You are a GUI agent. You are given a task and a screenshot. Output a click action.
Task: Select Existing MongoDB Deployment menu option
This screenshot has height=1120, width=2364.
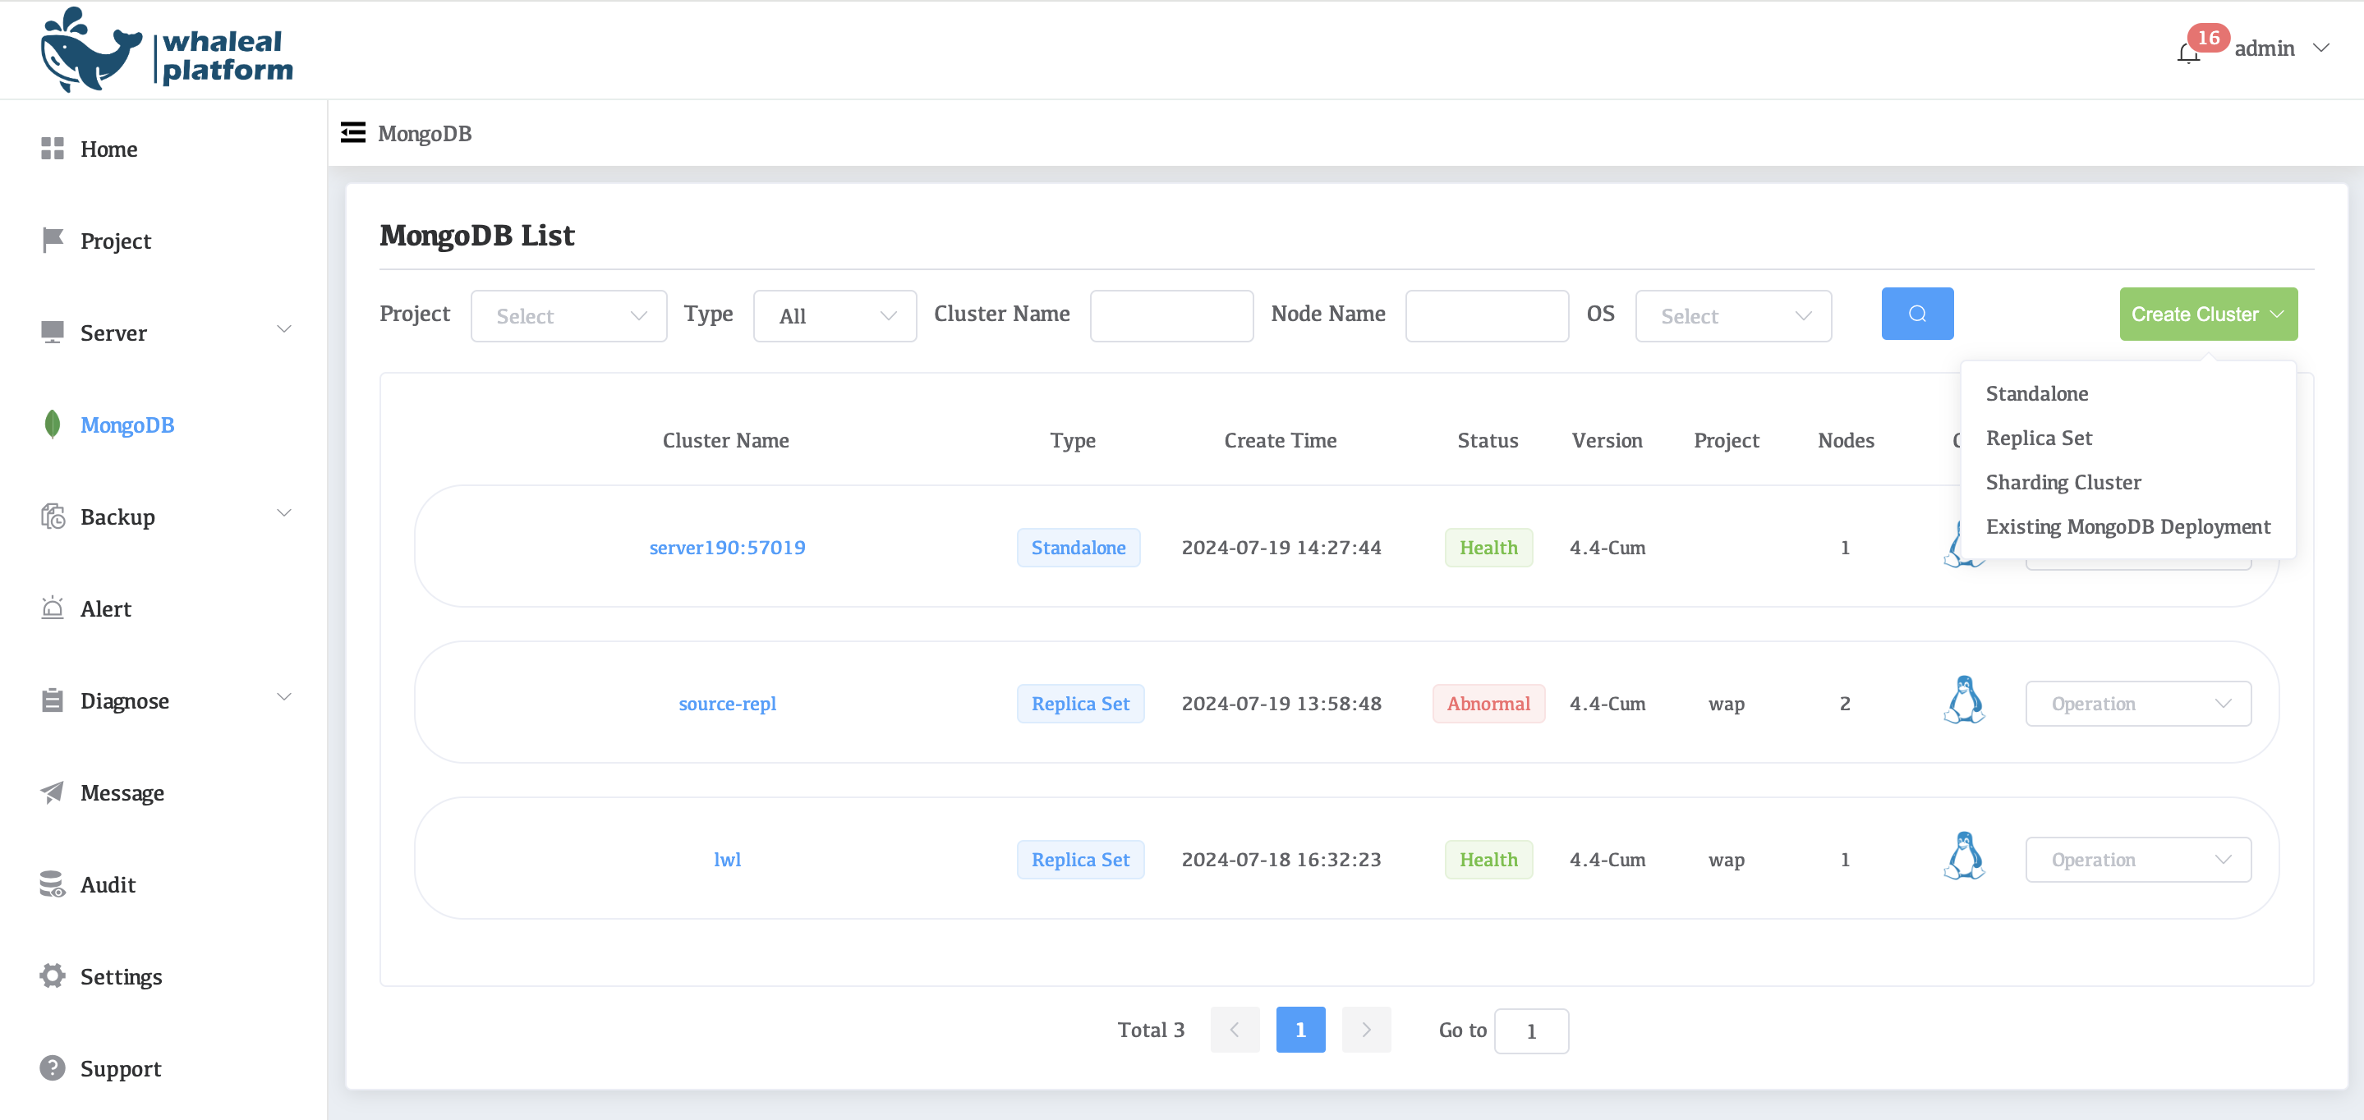[x=2127, y=526]
